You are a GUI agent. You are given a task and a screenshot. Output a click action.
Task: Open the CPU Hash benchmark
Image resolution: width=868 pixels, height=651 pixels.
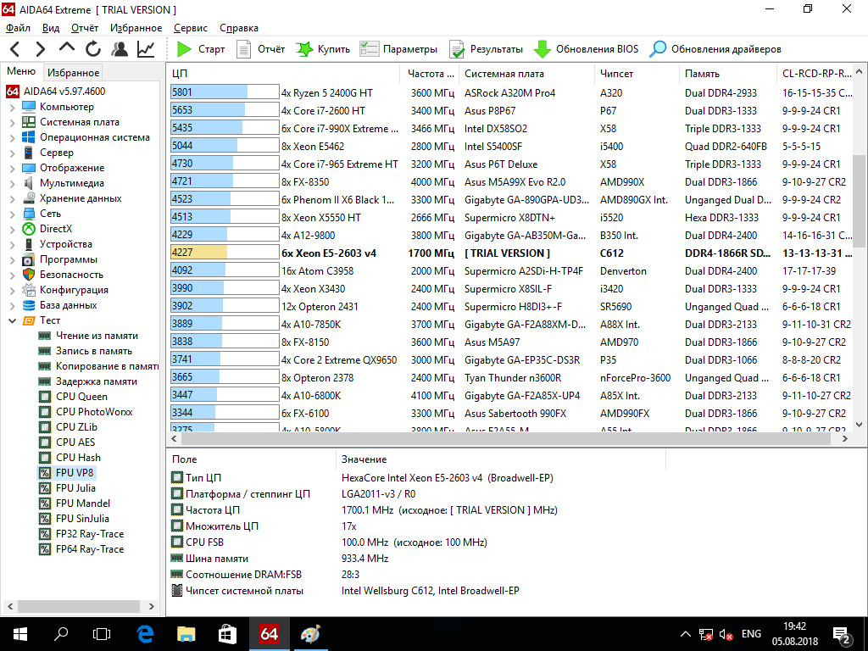coord(78,458)
